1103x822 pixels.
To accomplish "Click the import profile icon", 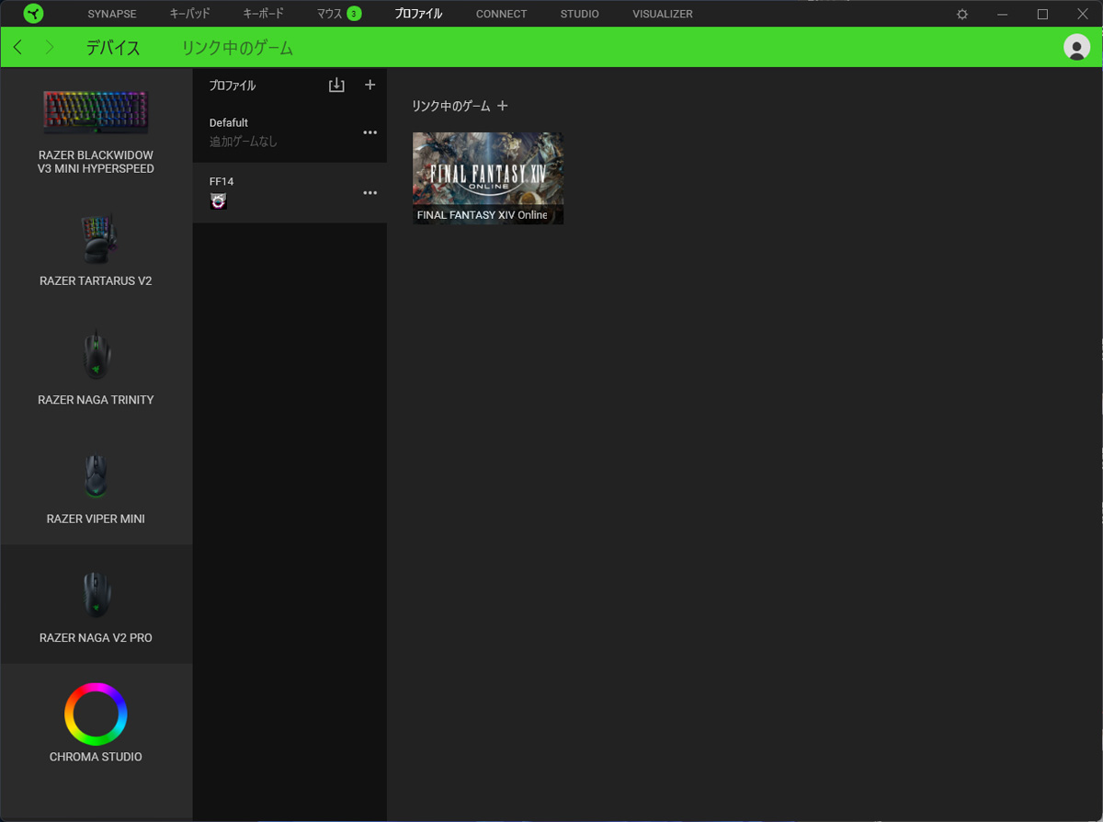I will point(336,85).
